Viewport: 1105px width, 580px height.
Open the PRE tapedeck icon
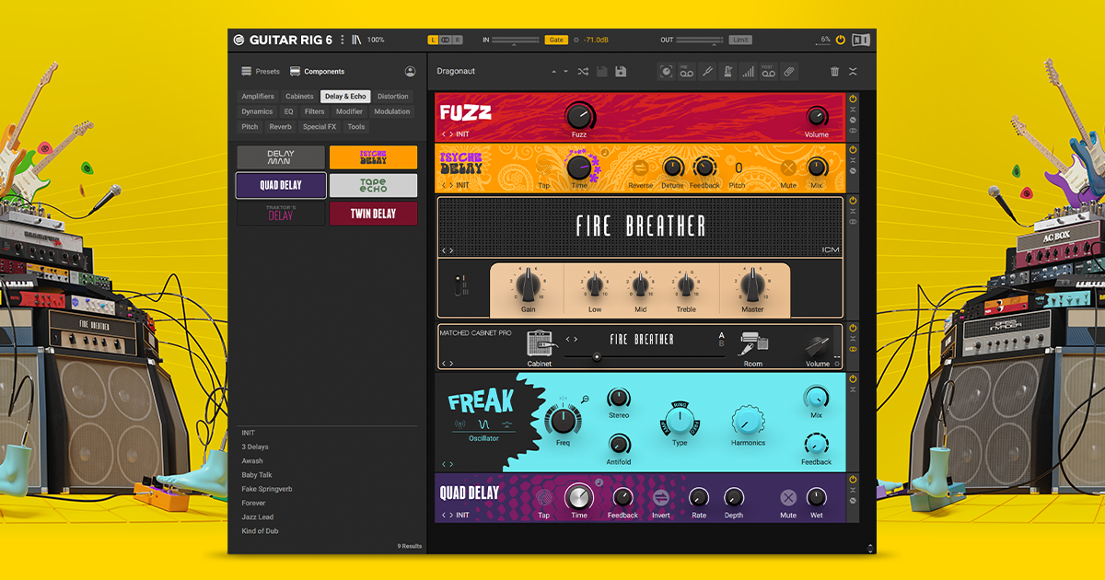pos(685,71)
